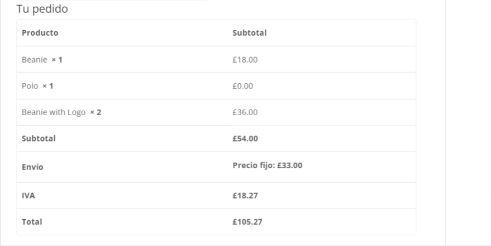Viewport: 491px width, 246px height.
Task: Click the × 2 quantity label
Action: 96,112
